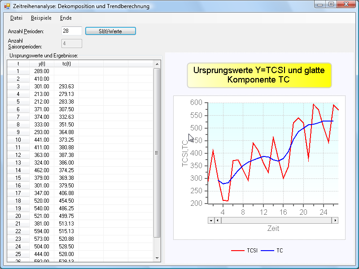Viewport: 359px width, 269px height.
Task: Open the Beispiele menu
Action: click(x=41, y=18)
